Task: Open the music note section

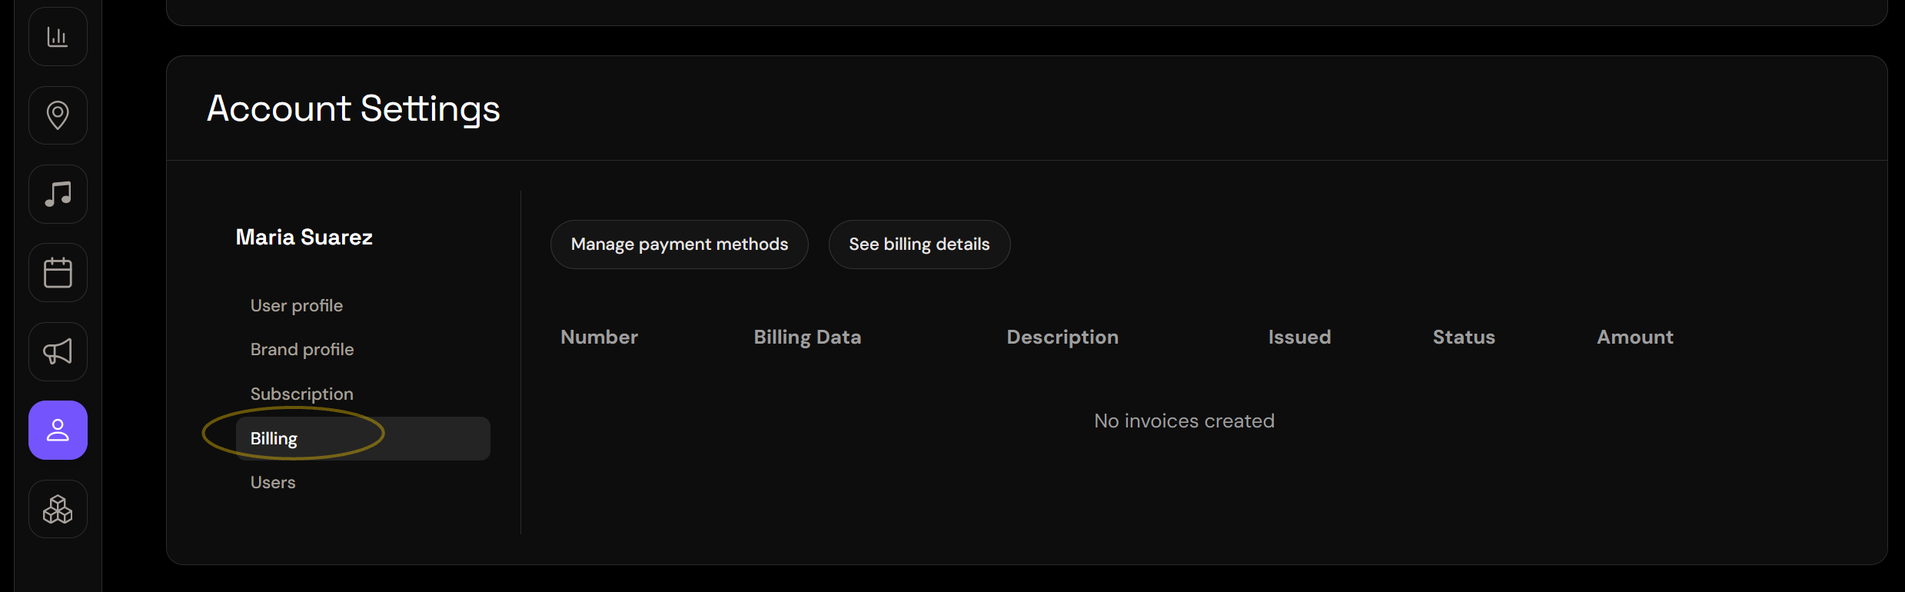Action: [x=58, y=194]
